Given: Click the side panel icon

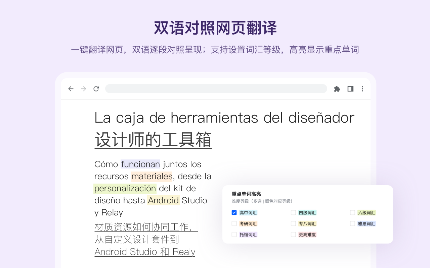Looking at the screenshot, I should (350, 88).
